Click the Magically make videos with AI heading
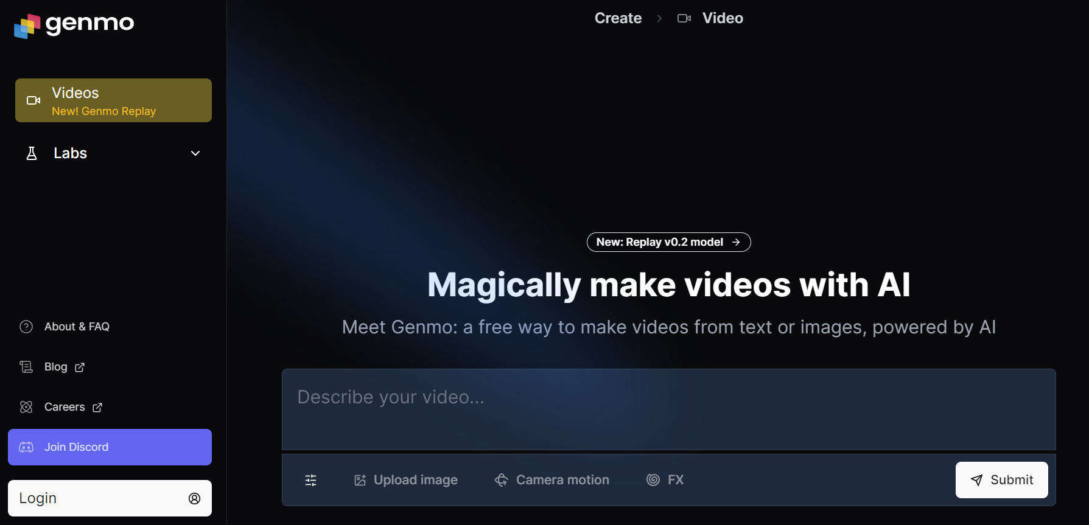The width and height of the screenshot is (1089, 525). [x=668, y=285]
